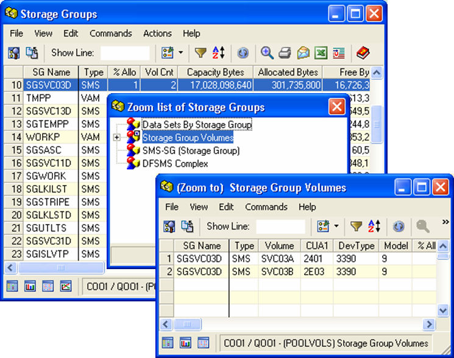Viewport: 454px width, 358px height.
Task: Select DFSMS Complex in the zoom list
Action: pyautogui.click(x=175, y=164)
